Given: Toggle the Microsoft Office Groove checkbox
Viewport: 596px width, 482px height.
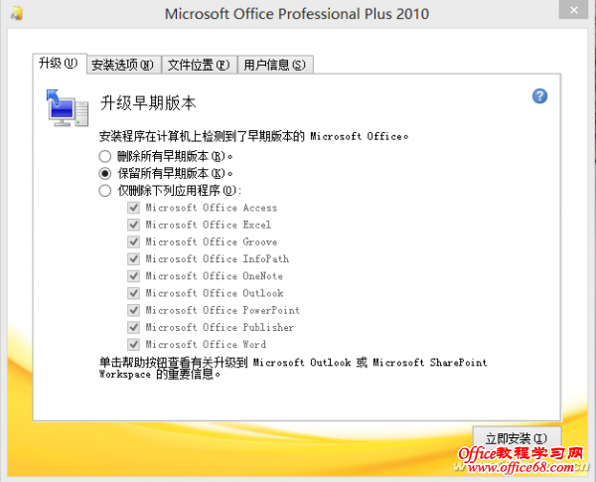Looking at the screenshot, I should [133, 241].
